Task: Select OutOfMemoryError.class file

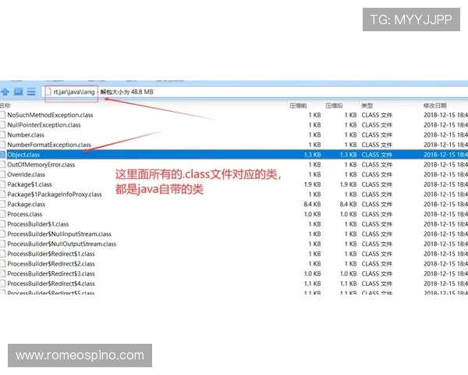Action: coord(41,165)
